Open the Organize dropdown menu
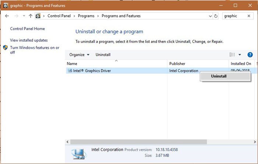Screen dimensions: 258x164 click(x=79, y=55)
